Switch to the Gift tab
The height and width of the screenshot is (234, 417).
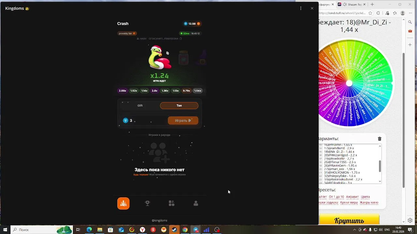[x=140, y=106]
